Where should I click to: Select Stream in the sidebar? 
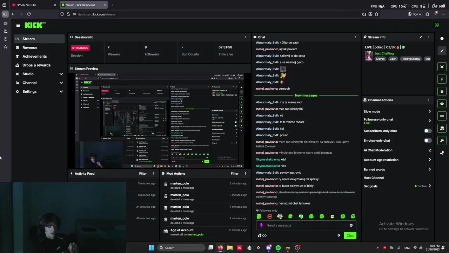39,39
